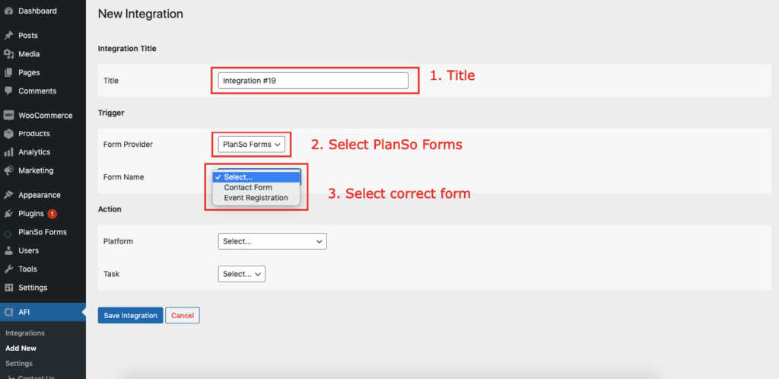The width and height of the screenshot is (779, 379).
Task: Select the Comments speech bubble icon
Action: click(x=8, y=91)
